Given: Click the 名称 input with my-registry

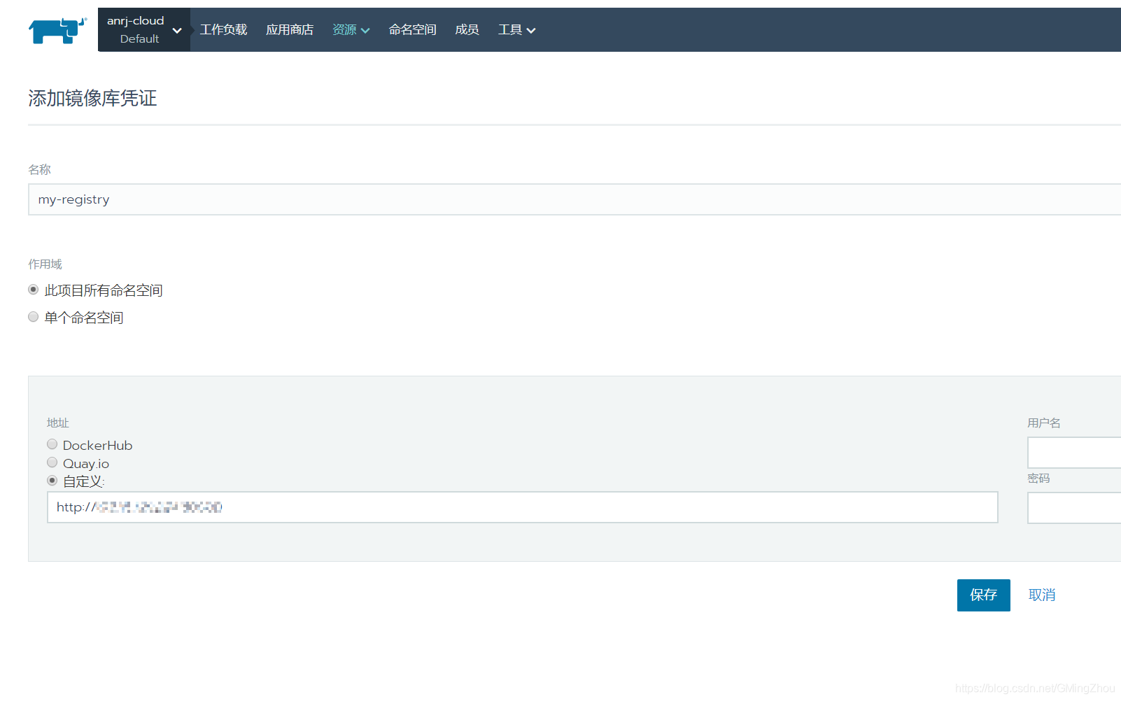Looking at the screenshot, I should tap(574, 199).
